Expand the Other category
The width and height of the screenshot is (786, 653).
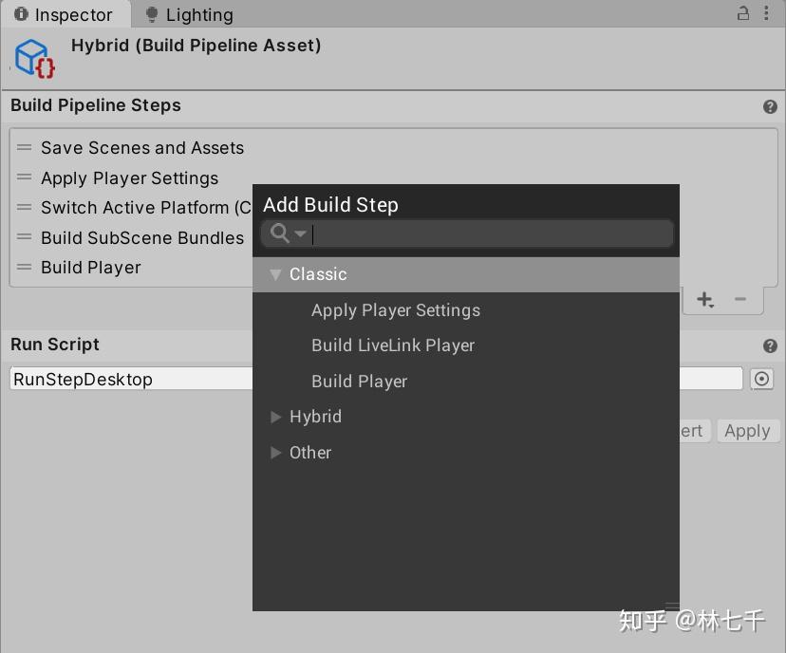[x=276, y=453]
